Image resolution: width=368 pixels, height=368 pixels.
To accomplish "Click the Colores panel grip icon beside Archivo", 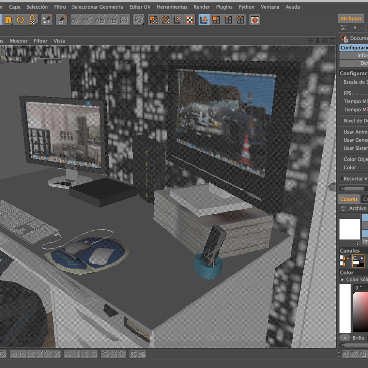I will [343, 208].
